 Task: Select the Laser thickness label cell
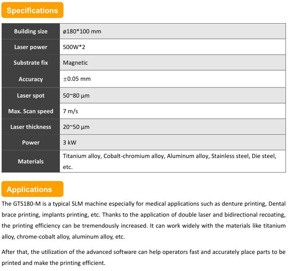pos(31,127)
